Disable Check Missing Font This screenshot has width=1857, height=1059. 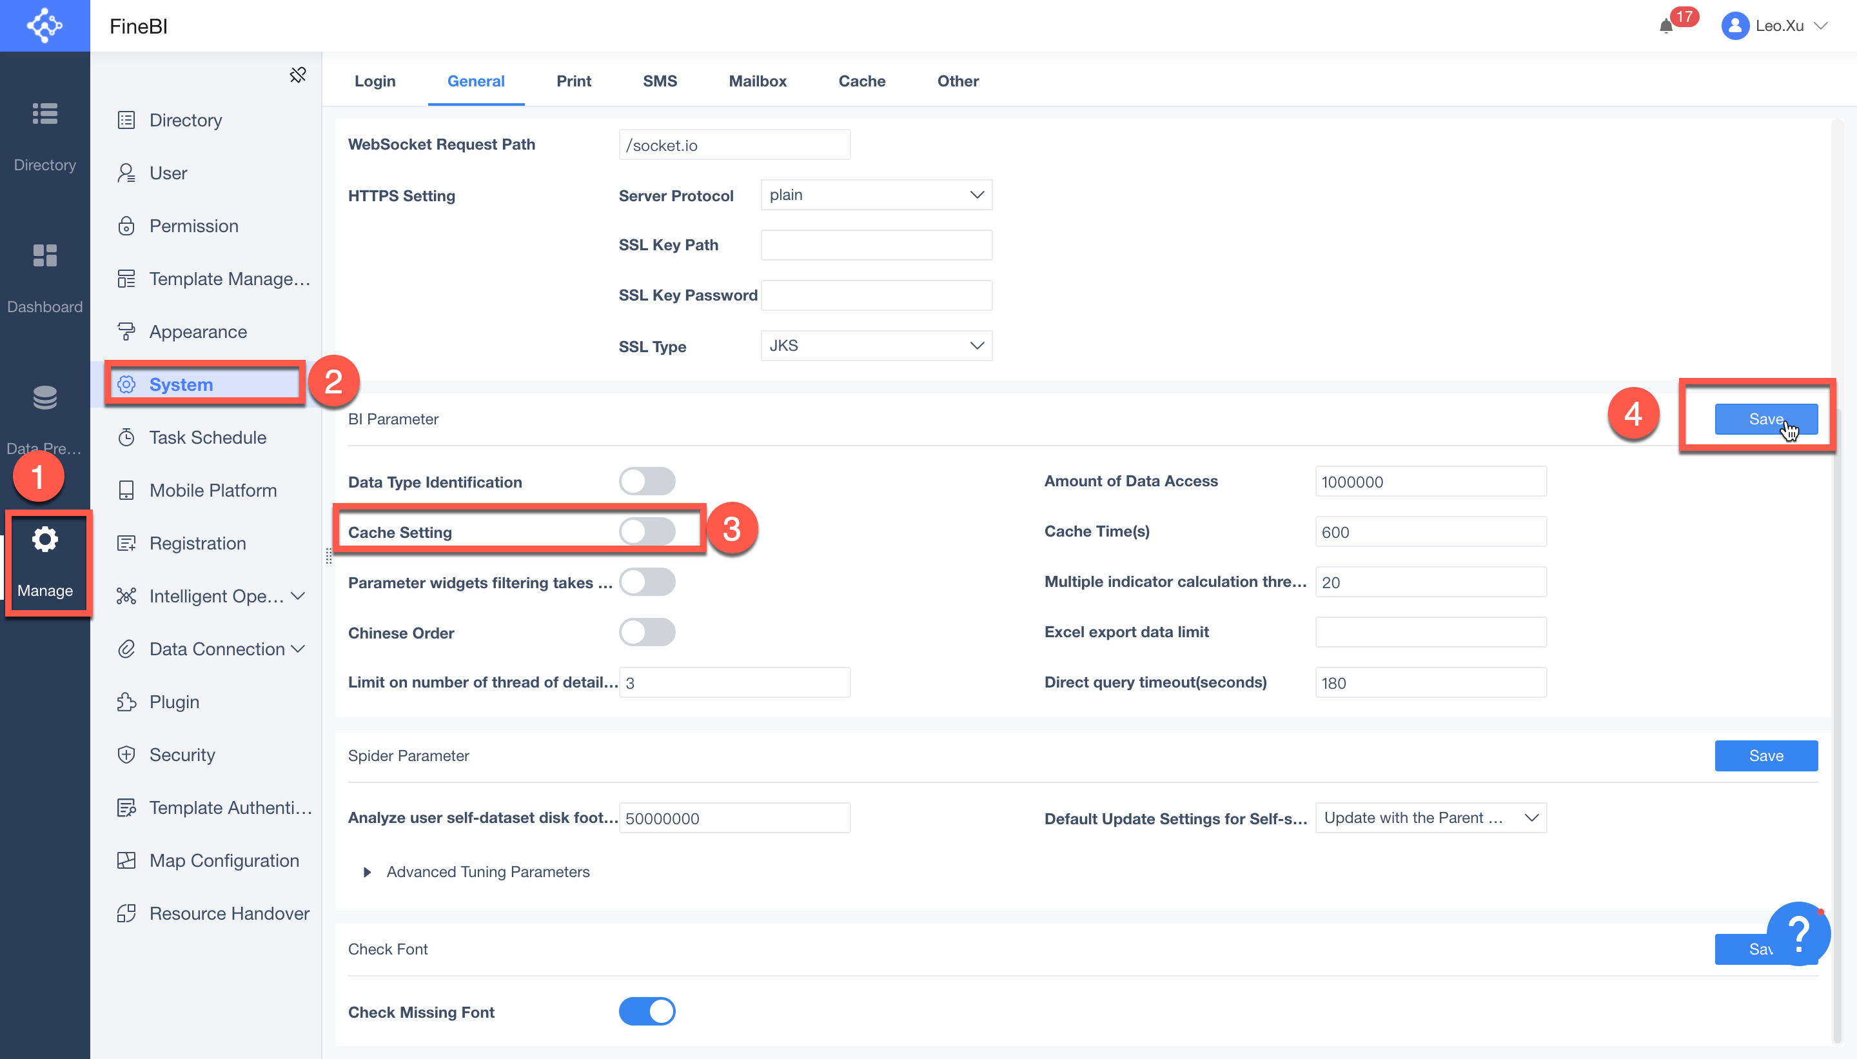coord(646,1011)
